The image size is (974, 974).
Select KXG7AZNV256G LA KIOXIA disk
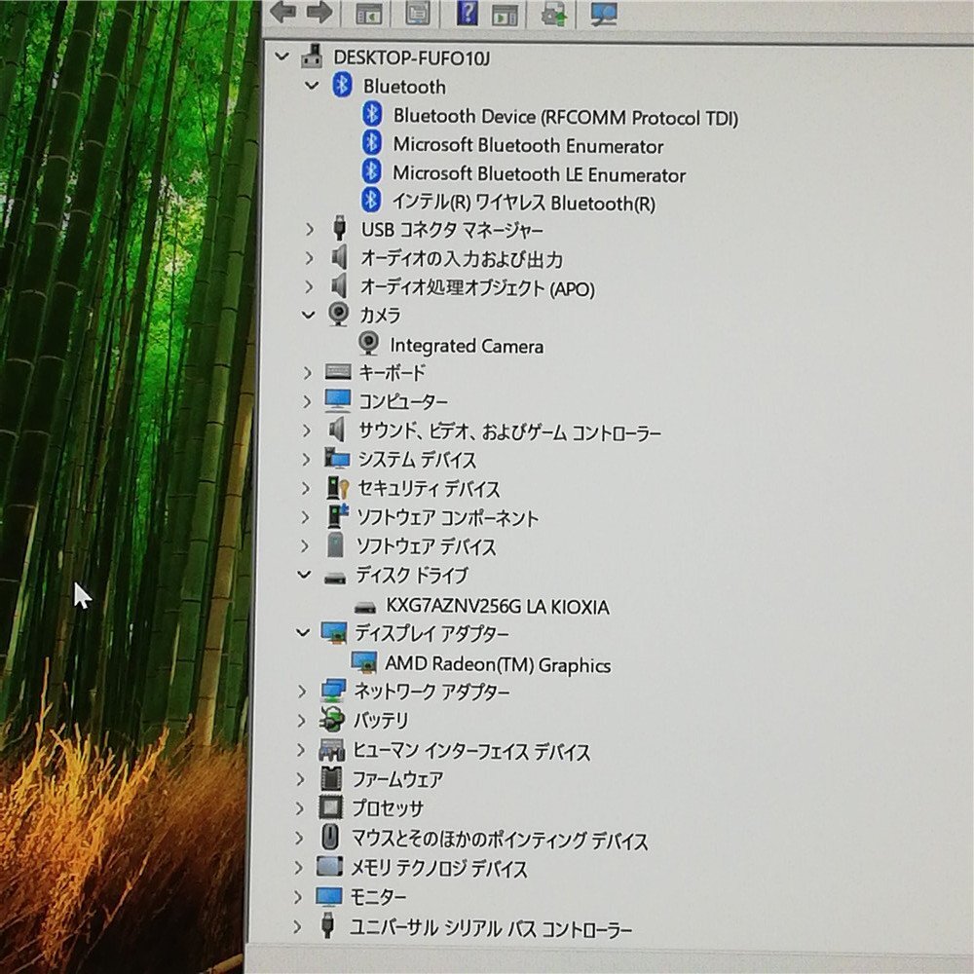point(498,606)
